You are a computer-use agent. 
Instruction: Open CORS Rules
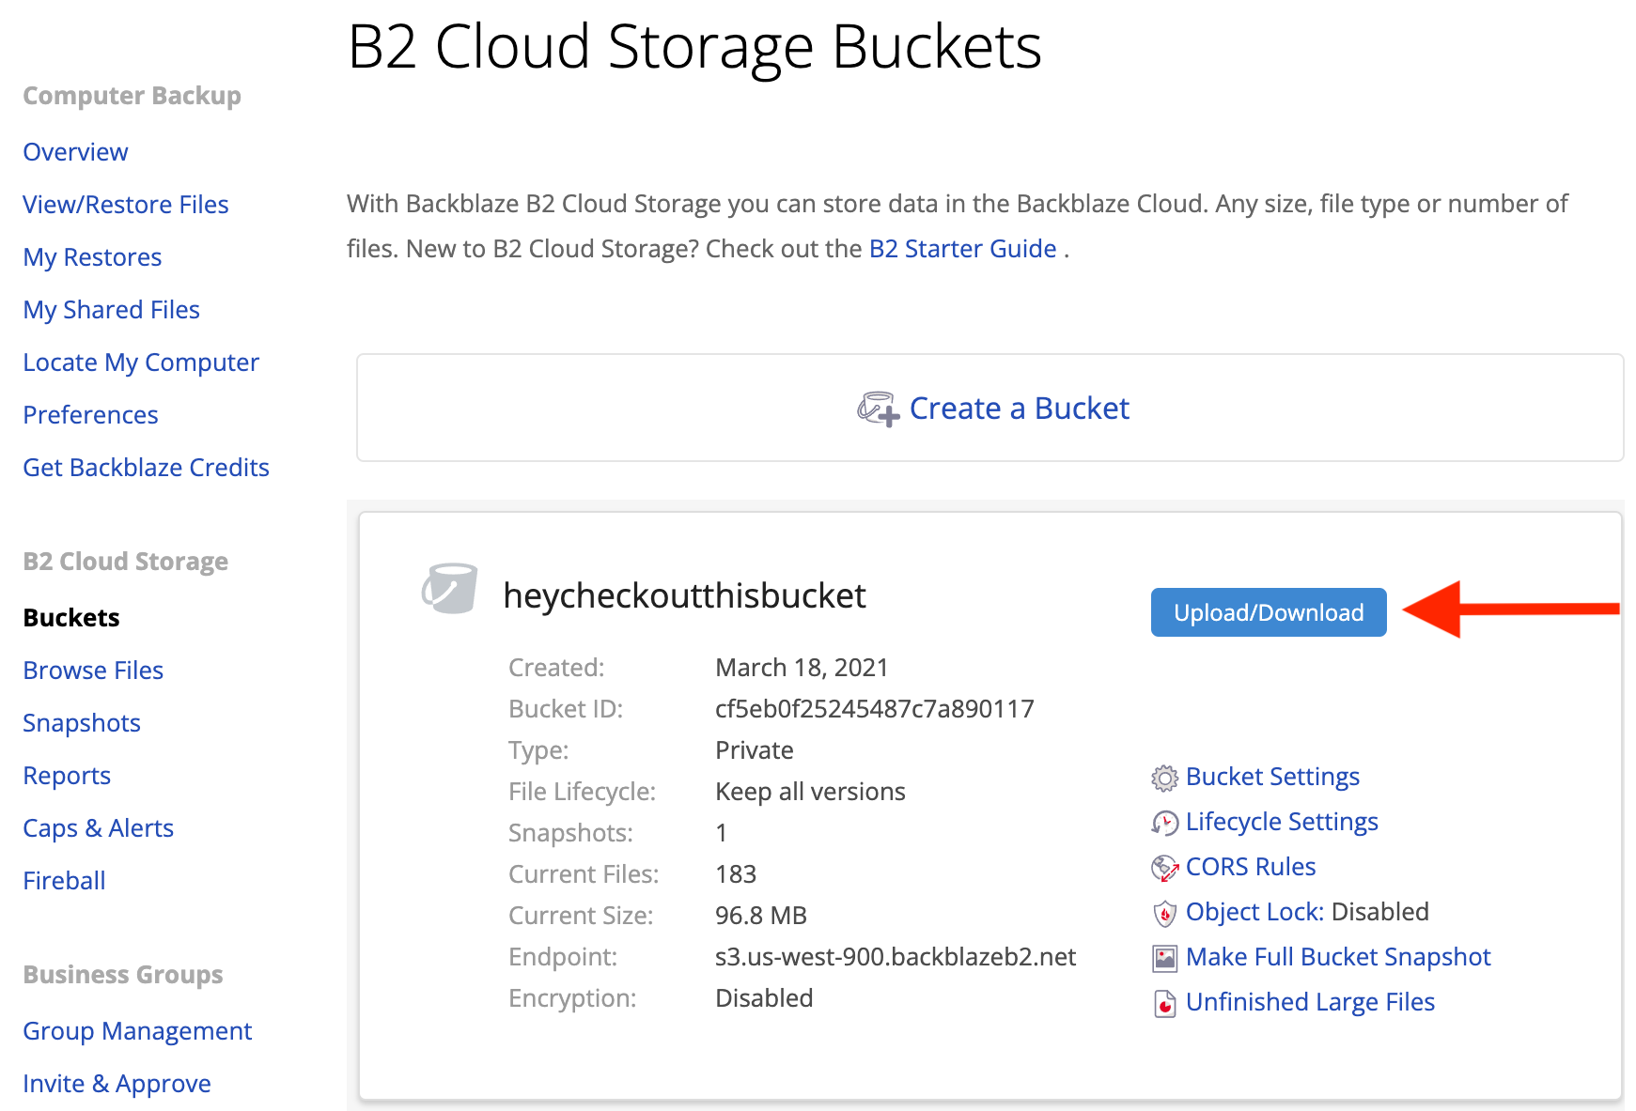[1251, 867]
